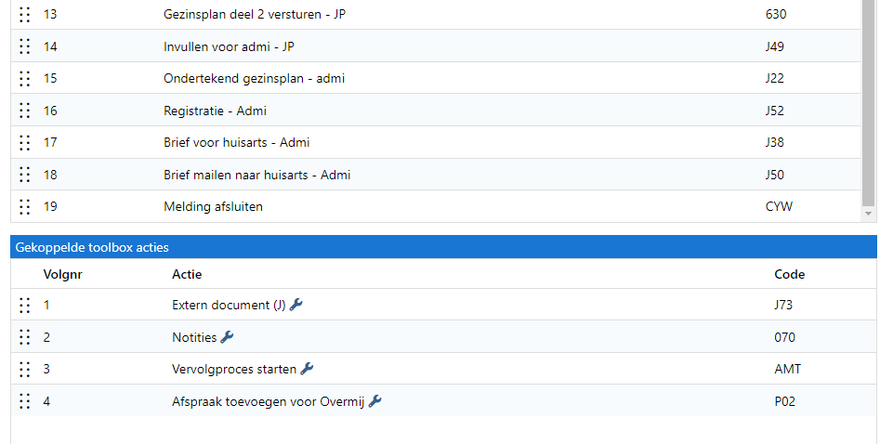Viewport: 880px width, 444px height.
Task: Click drag handle of Extern document (J) row
Action: [25, 305]
